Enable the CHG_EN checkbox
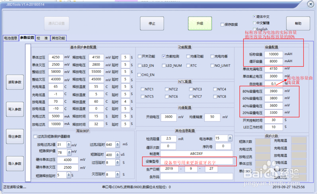This screenshot has height=194, width=317. click(139, 75)
